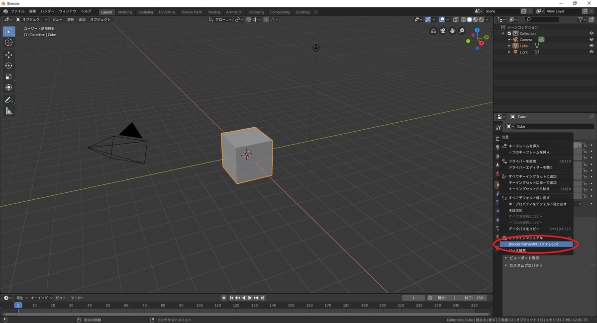
Task: Expand the カスタムプロパティ panel
Action: pyautogui.click(x=525, y=265)
